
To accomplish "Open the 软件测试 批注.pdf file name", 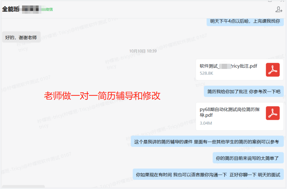I will (228, 66).
